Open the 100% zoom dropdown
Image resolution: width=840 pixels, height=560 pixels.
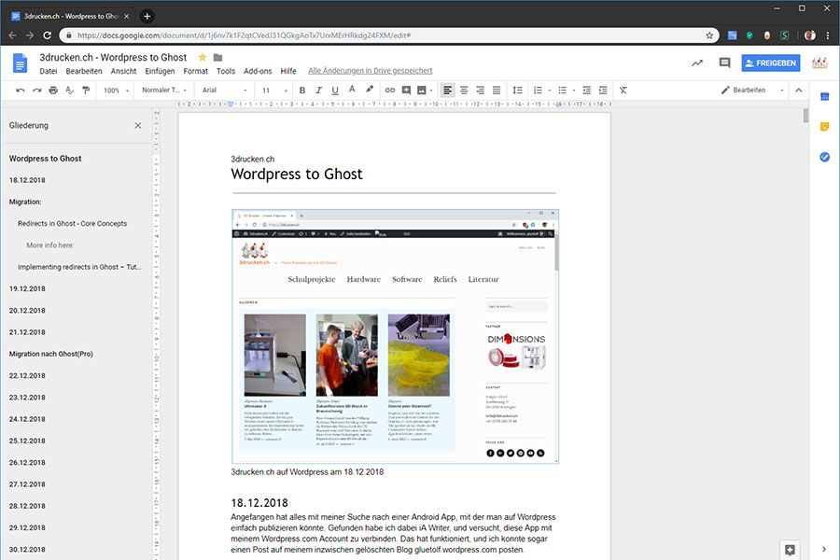point(117,90)
